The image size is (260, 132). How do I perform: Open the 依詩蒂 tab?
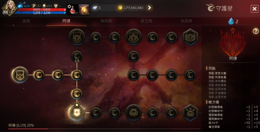187,21
